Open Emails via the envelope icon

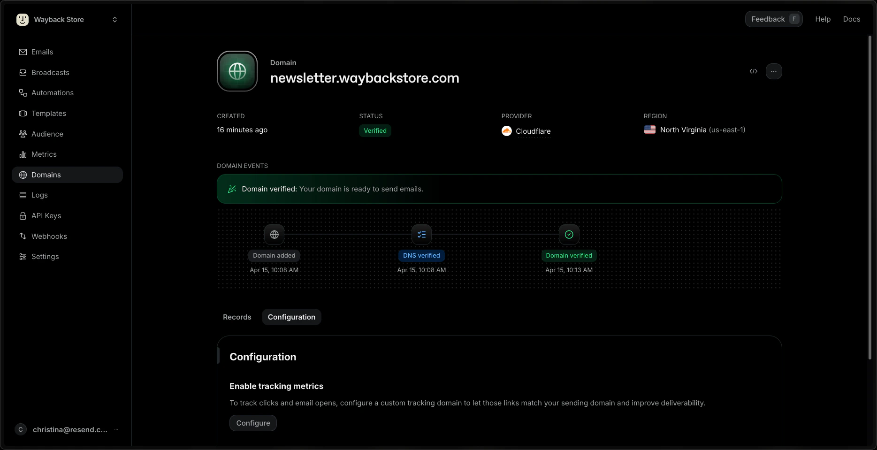(x=23, y=52)
